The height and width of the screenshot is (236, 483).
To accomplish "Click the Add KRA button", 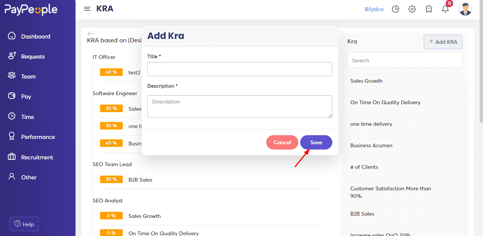I will pos(443,42).
